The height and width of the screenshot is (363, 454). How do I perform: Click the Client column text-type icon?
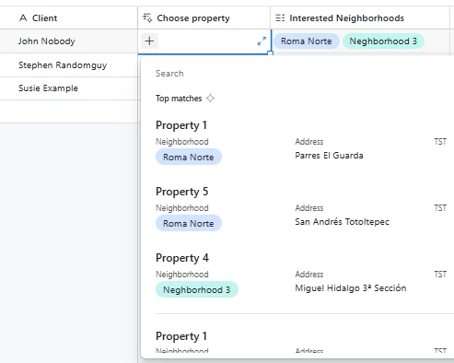(x=23, y=18)
